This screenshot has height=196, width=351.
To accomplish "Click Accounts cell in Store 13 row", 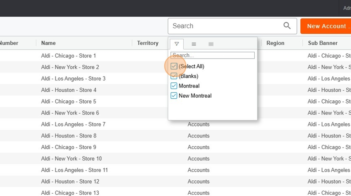I will 199,192.
